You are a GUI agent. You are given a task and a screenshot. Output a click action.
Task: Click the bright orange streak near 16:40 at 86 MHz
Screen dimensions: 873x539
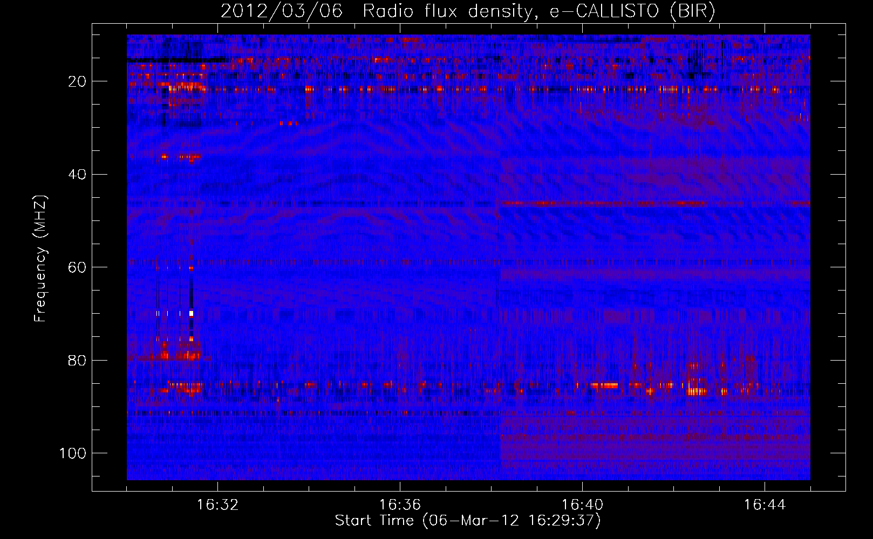[604, 385]
